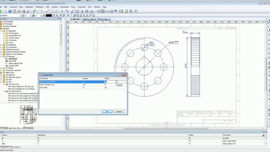Click the Save diskette icon
The width and height of the screenshot is (270, 152).
click(x=24, y=11)
